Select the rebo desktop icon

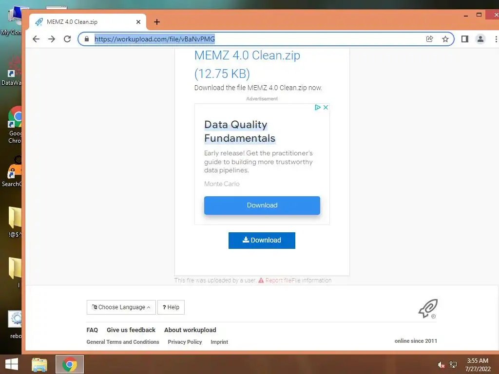point(15,325)
